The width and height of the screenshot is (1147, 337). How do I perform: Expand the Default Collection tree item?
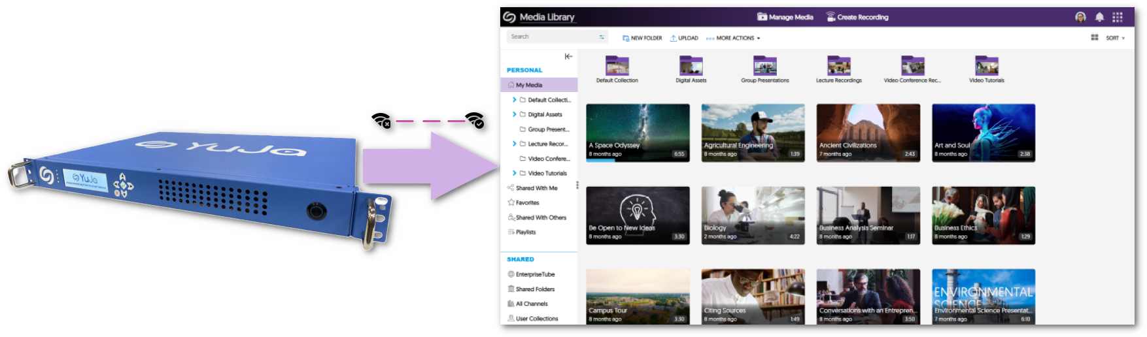515,100
